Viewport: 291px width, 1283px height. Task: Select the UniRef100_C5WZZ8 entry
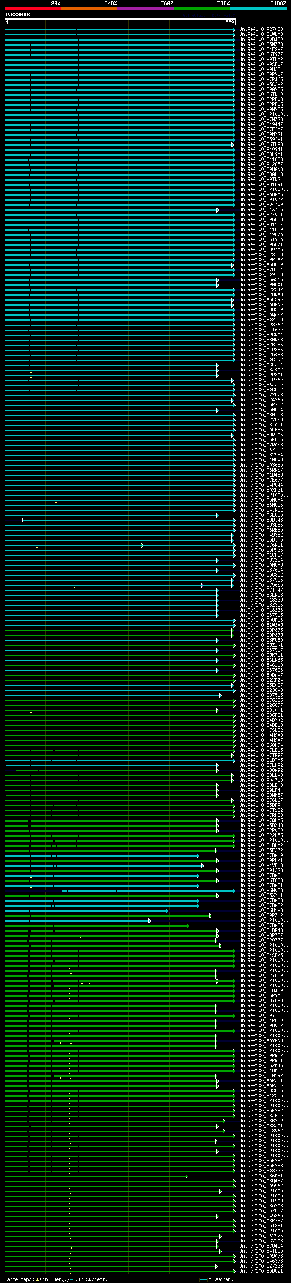click(261, 44)
